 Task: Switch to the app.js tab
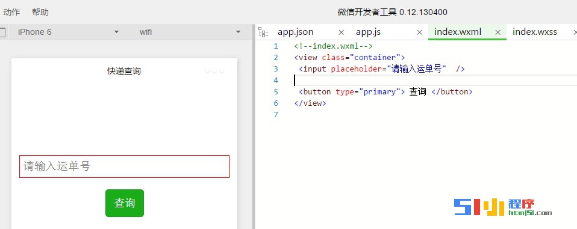pos(369,32)
